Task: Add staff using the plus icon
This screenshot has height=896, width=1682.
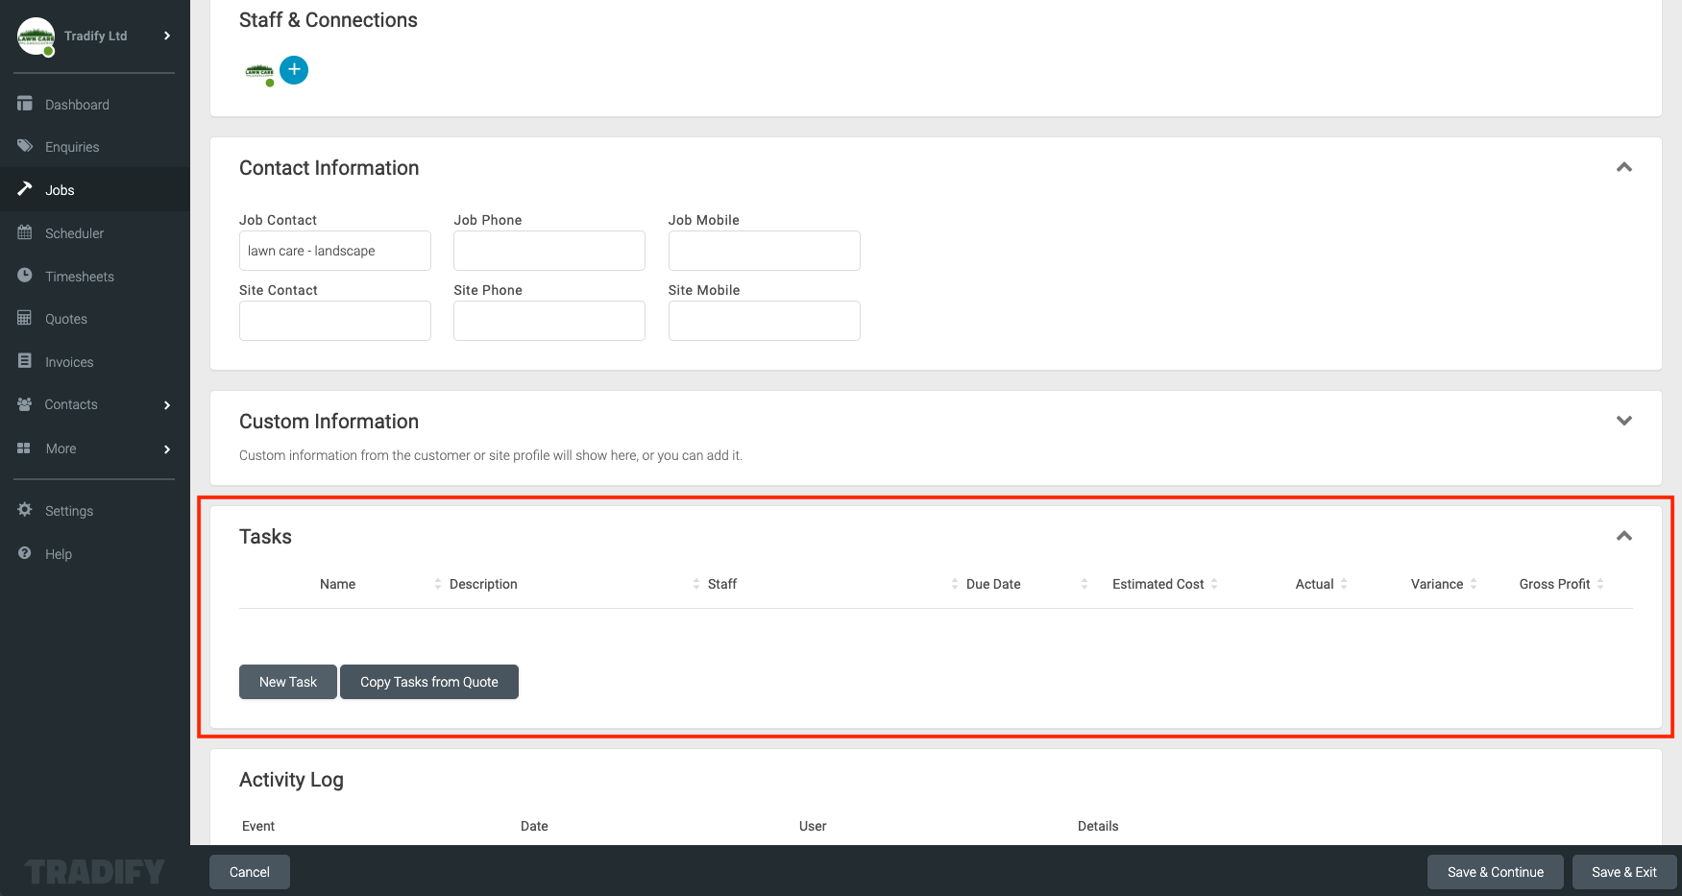Action: (294, 69)
